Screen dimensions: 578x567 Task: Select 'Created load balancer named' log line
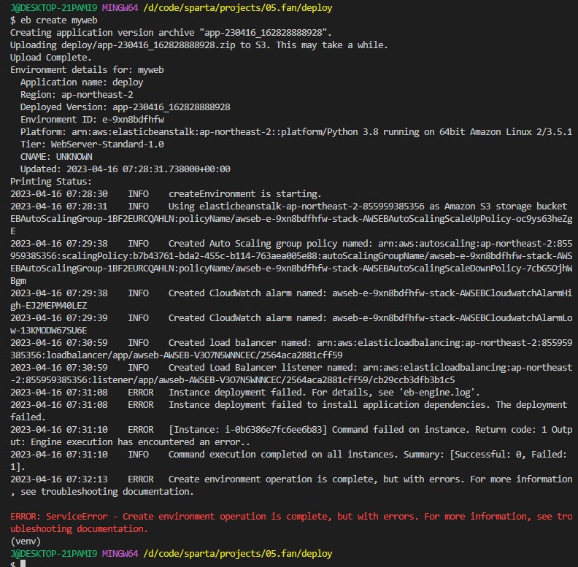pos(291,349)
